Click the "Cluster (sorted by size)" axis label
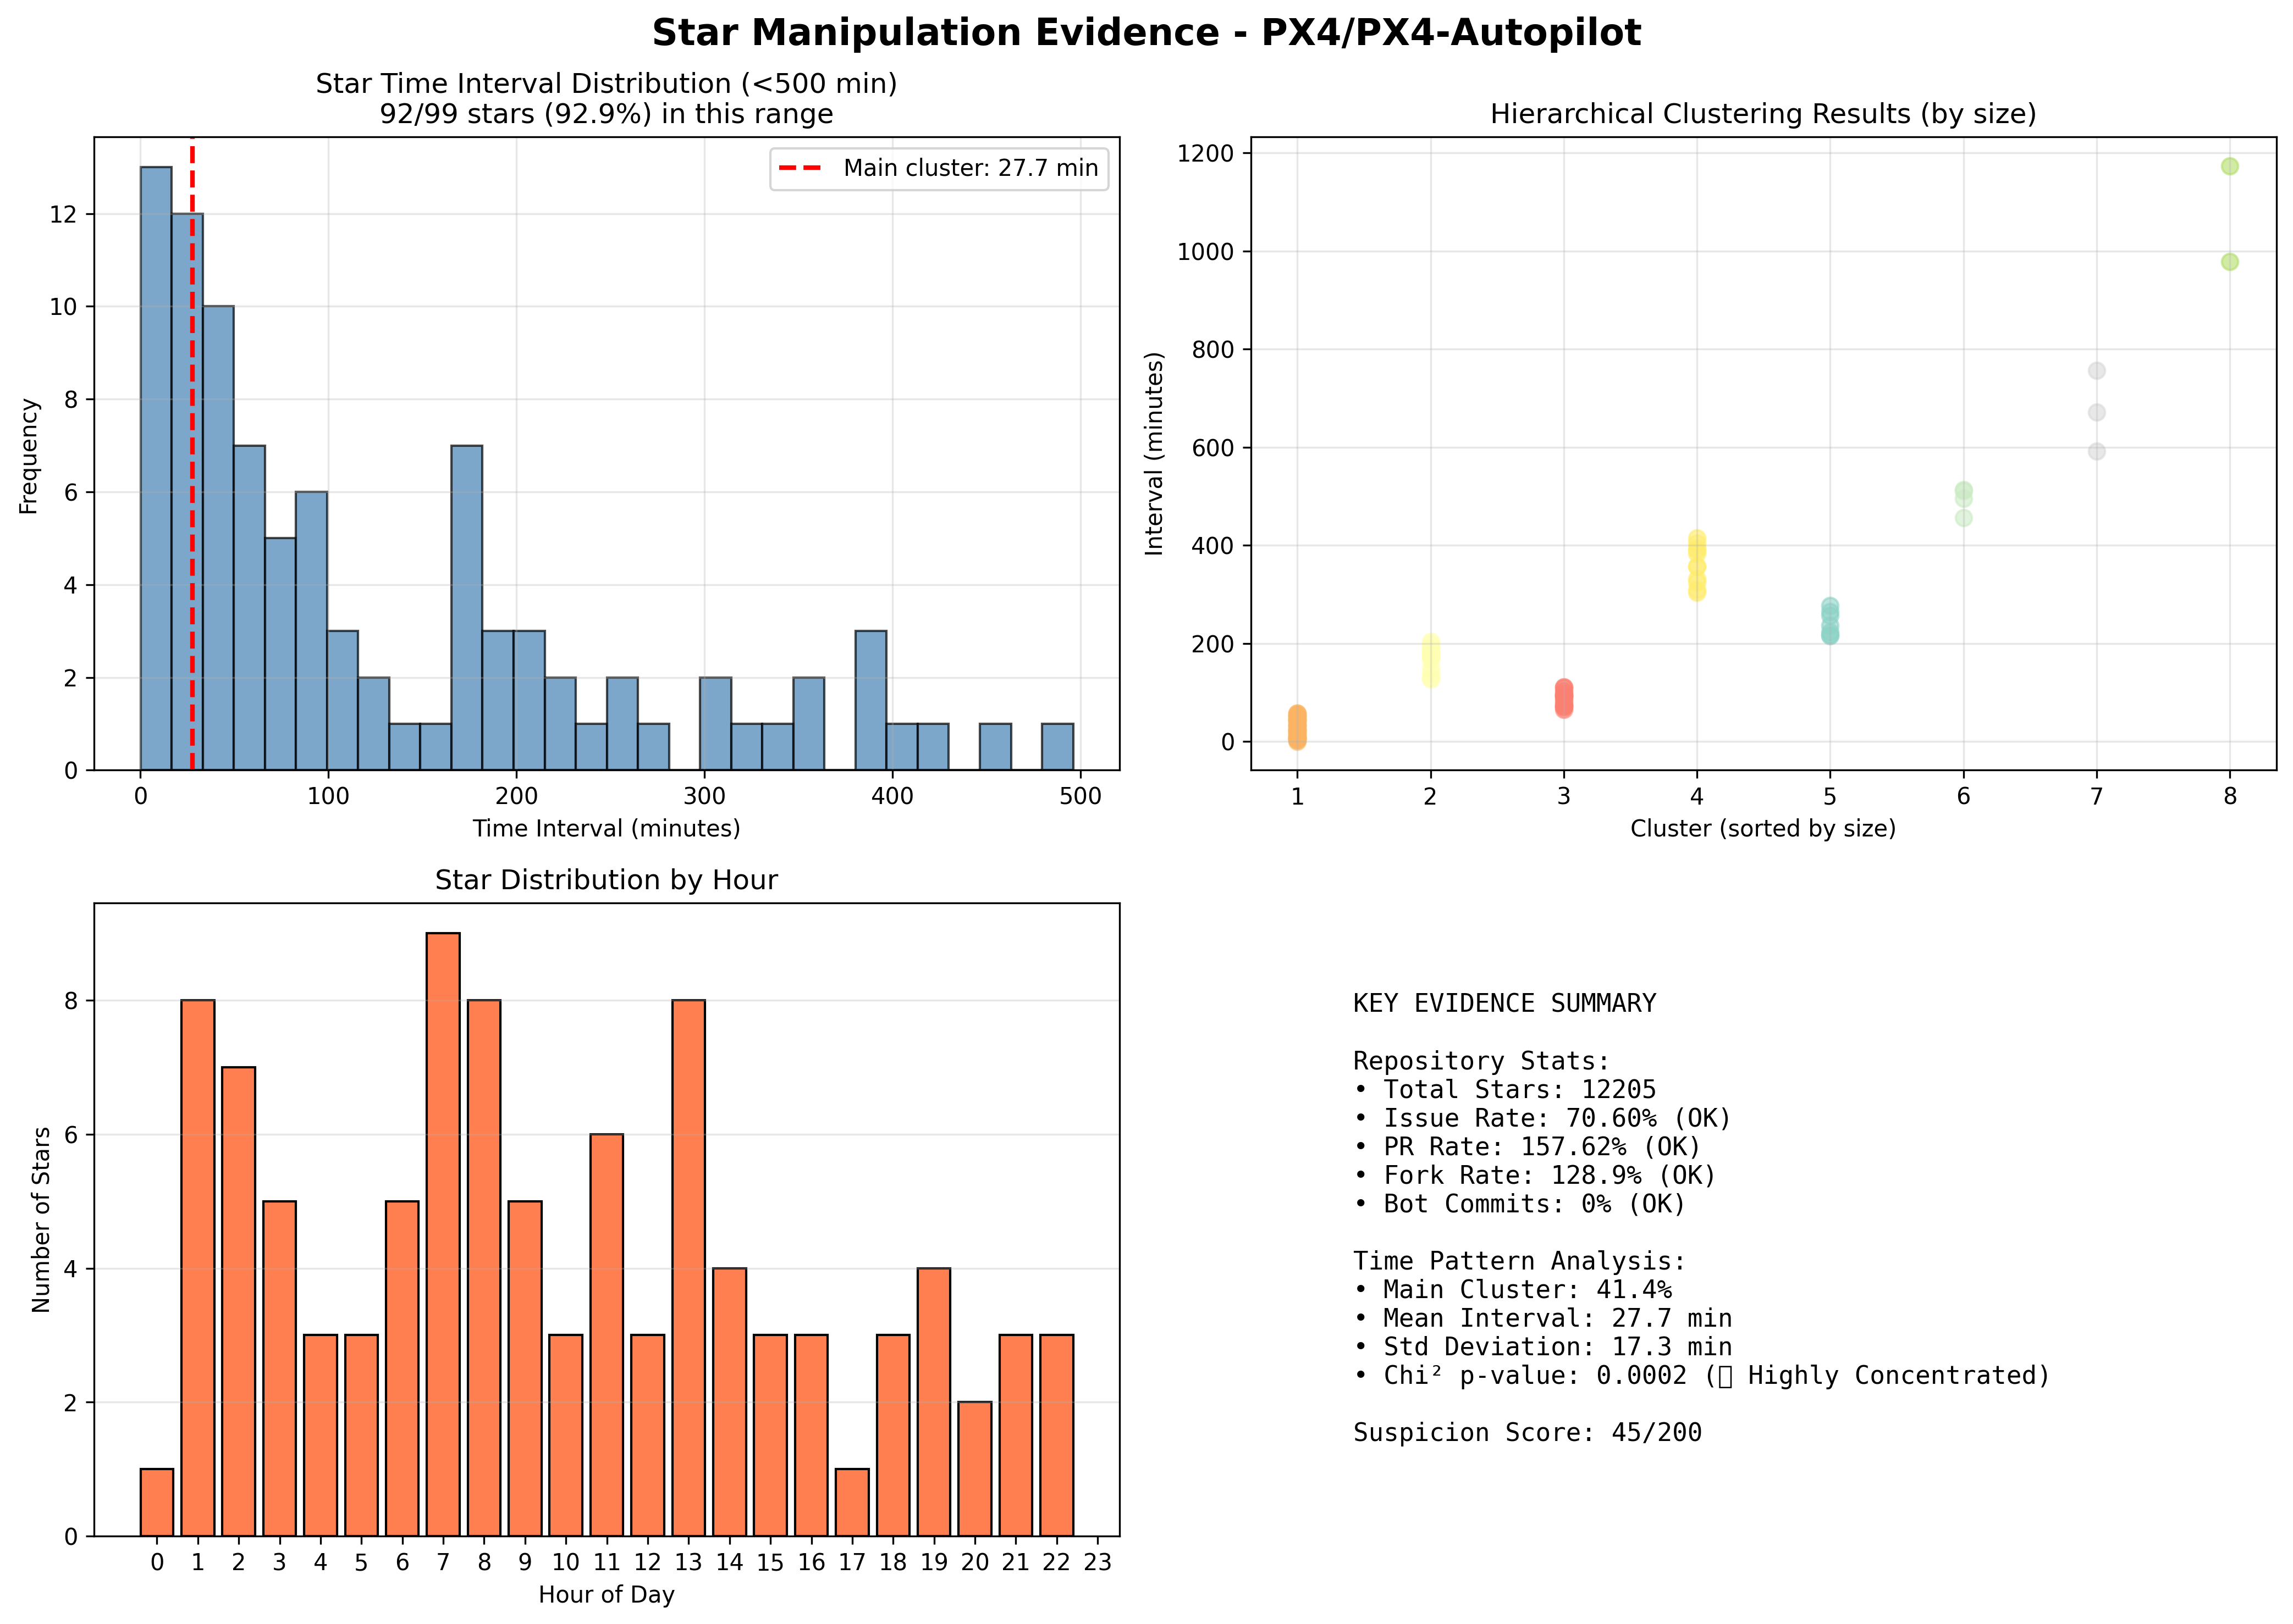This screenshot has height=1624, width=2293. [1763, 828]
